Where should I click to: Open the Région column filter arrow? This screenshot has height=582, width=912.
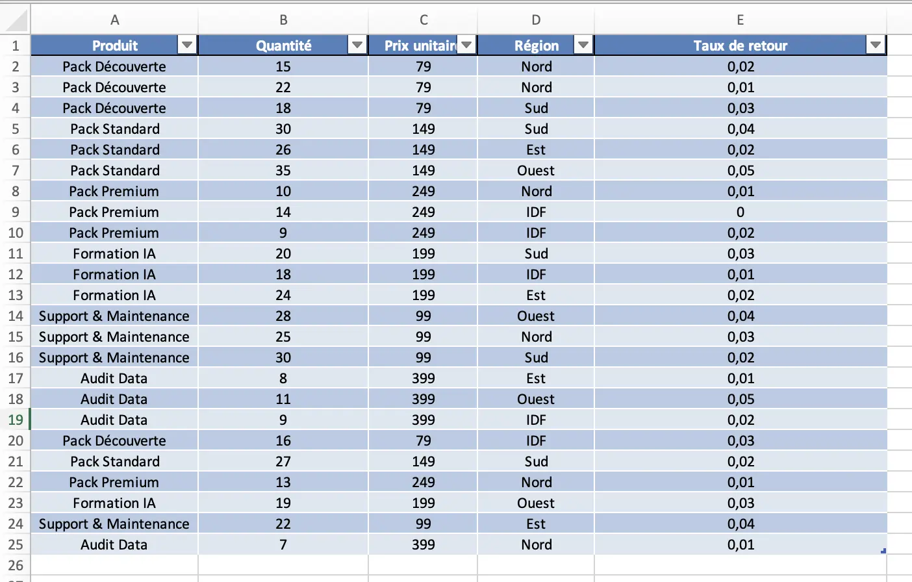[583, 45]
